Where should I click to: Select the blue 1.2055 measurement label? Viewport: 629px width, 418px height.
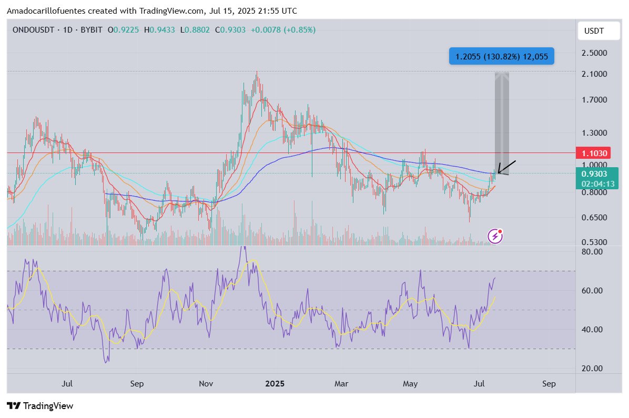pos(501,56)
